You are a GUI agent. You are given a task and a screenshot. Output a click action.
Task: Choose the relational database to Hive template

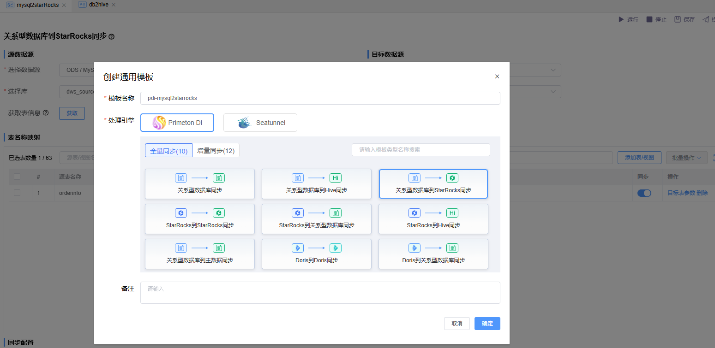(317, 183)
